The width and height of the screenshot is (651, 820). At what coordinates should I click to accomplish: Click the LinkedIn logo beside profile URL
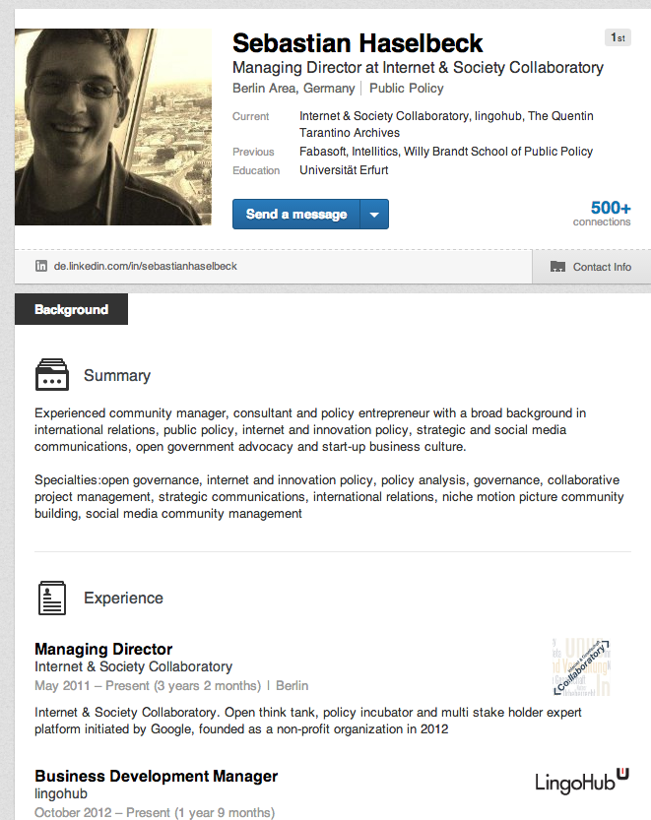click(41, 266)
